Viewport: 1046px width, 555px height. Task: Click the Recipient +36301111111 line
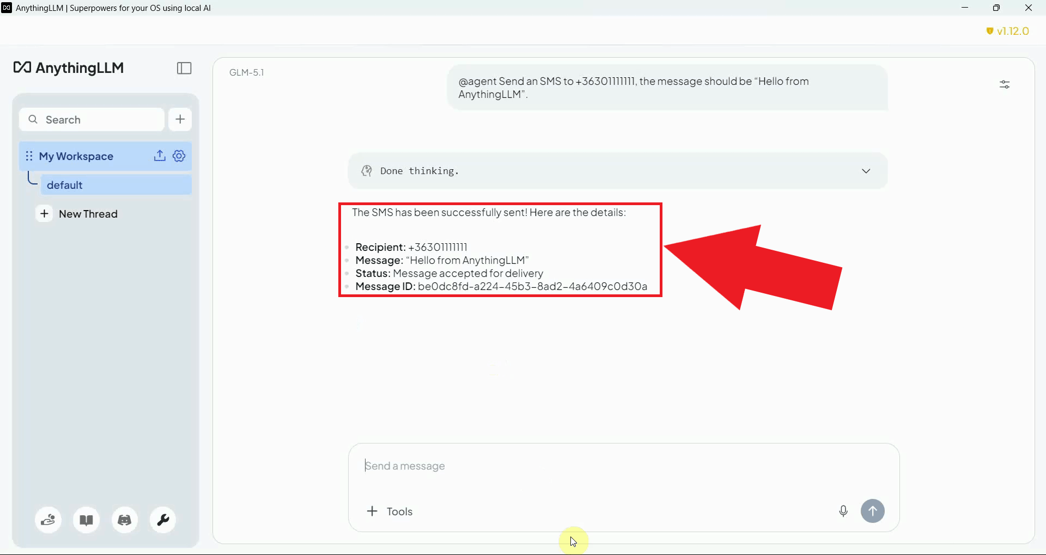(x=411, y=247)
